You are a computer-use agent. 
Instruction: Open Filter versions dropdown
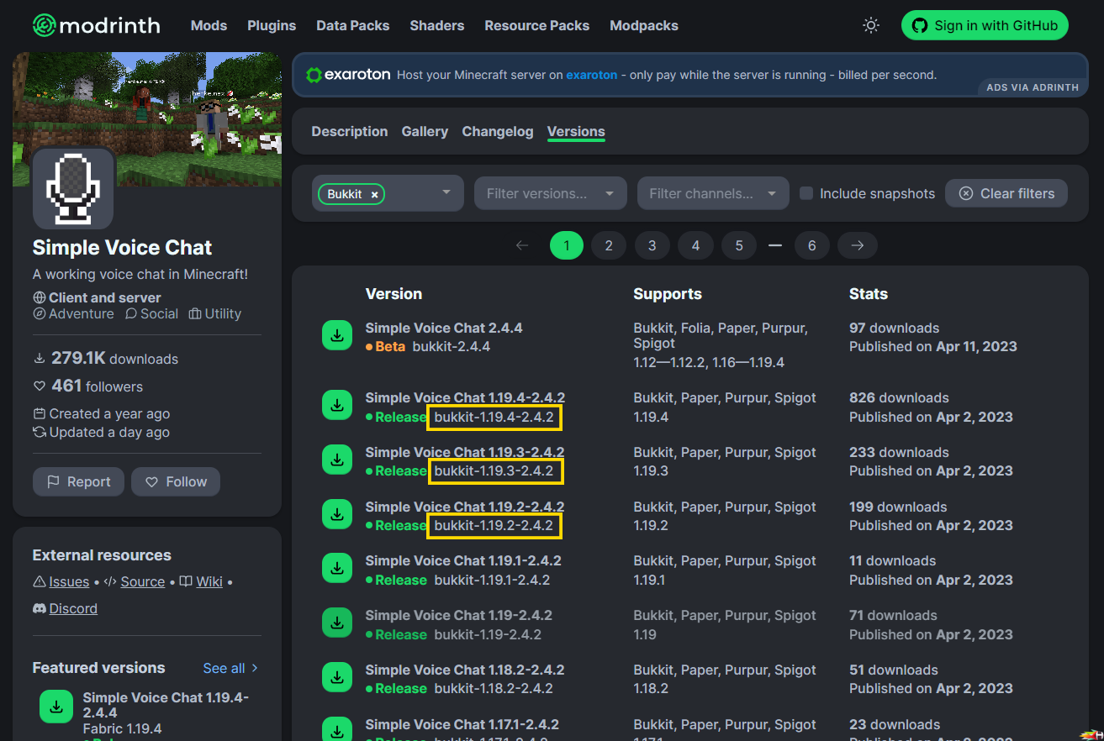[x=551, y=193]
